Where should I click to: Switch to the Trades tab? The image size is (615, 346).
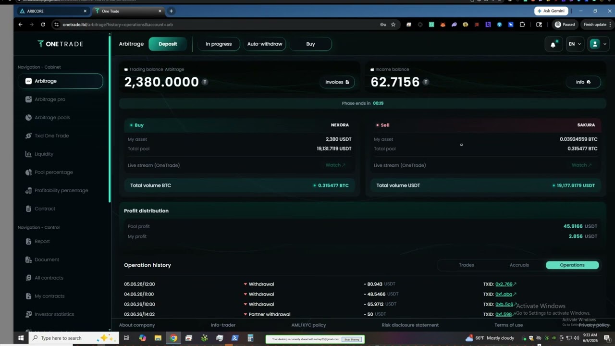[466, 265]
